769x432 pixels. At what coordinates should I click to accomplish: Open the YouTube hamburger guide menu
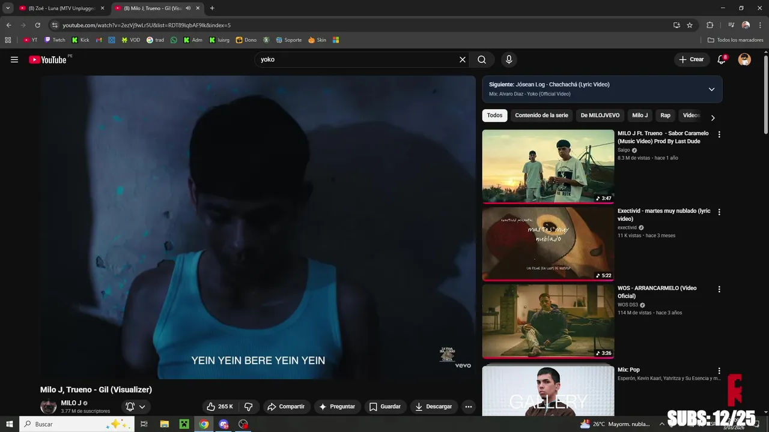(14, 59)
